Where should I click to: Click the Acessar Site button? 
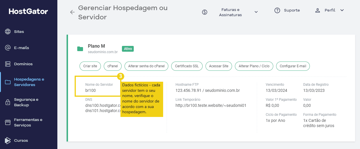point(219,66)
